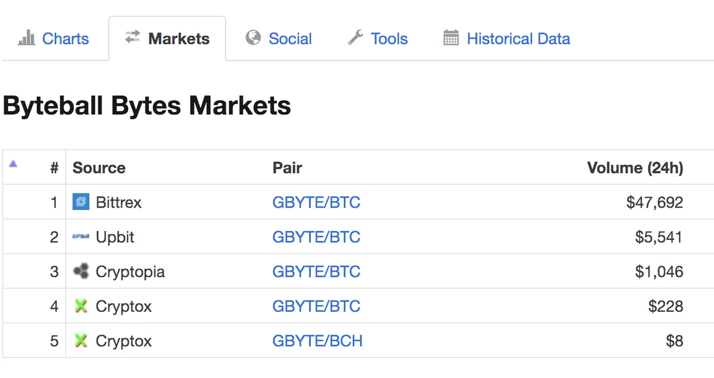Image resolution: width=714 pixels, height=378 pixels.
Task: Open the Cryptopia GBYTE/BTC pair link
Action: point(316,272)
